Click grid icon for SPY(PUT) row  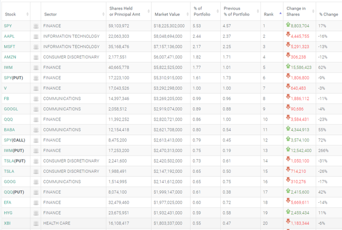tap(36, 78)
